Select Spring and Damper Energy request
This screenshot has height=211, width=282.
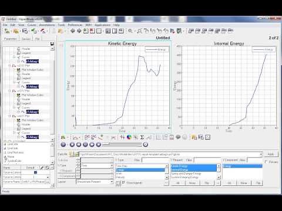click(194, 173)
